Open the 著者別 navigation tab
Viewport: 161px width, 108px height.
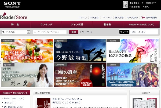click(108, 24)
